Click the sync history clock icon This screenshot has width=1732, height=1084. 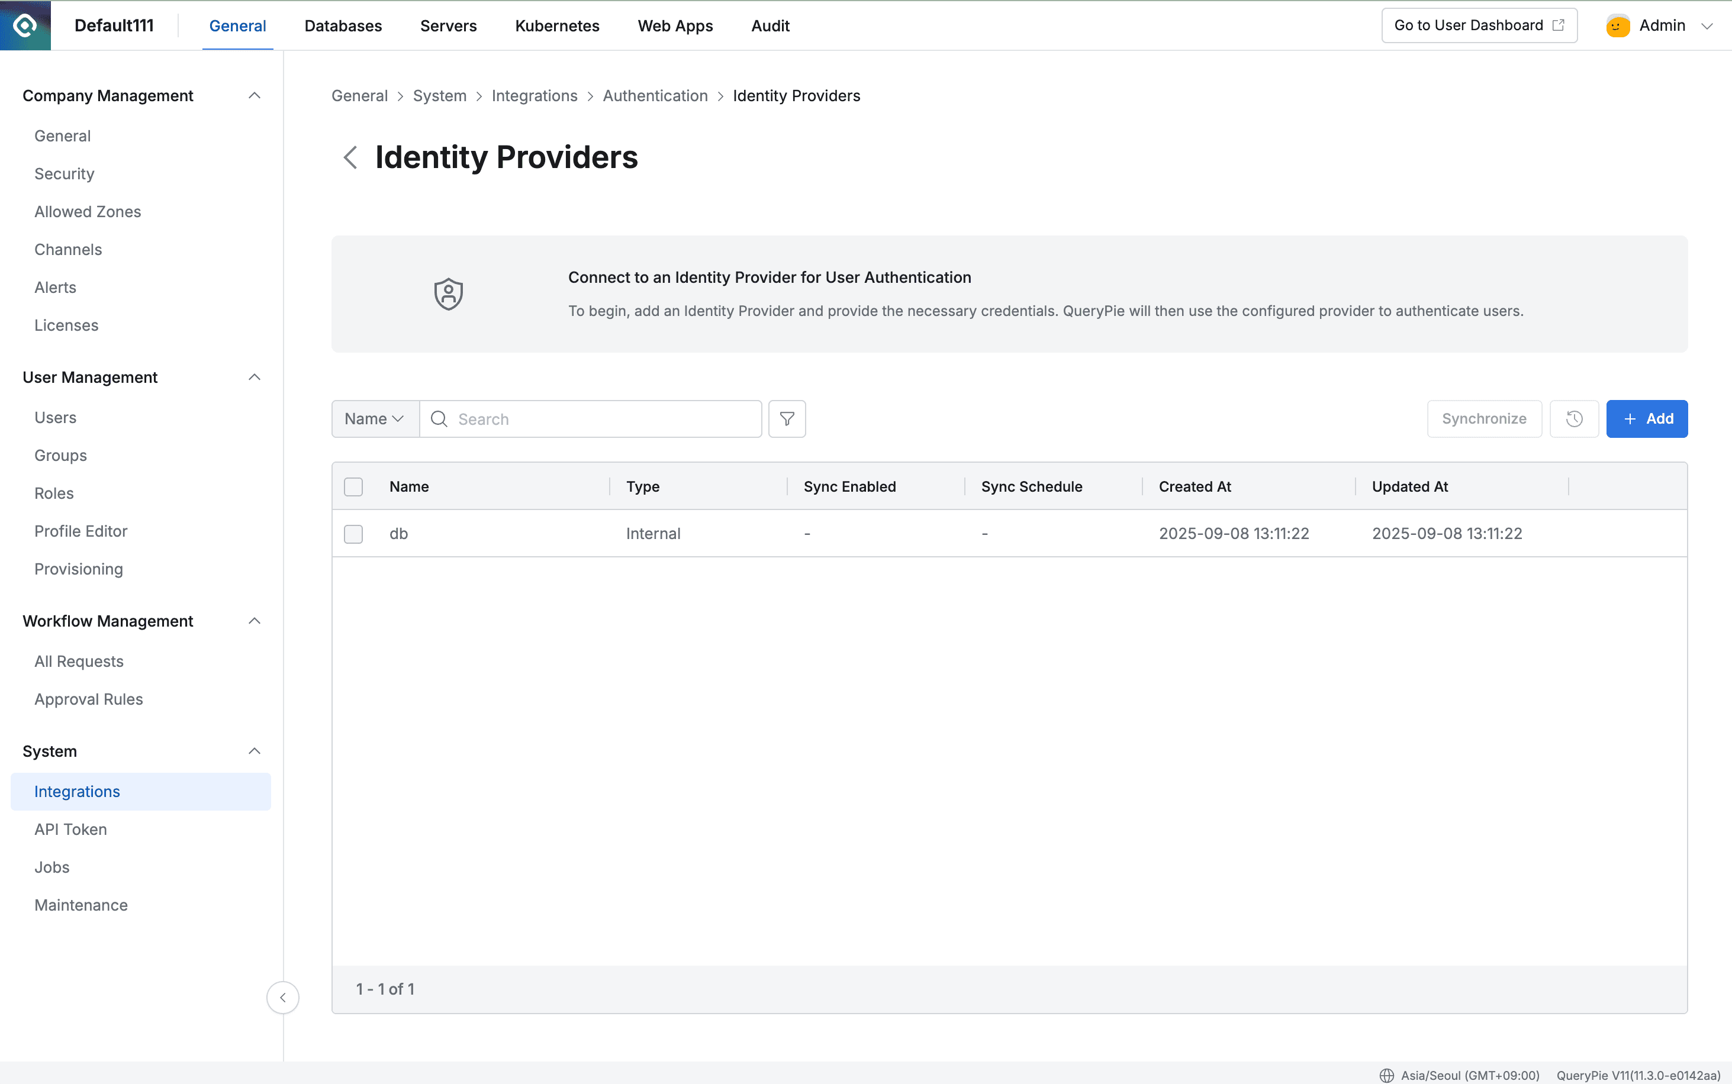click(1573, 419)
